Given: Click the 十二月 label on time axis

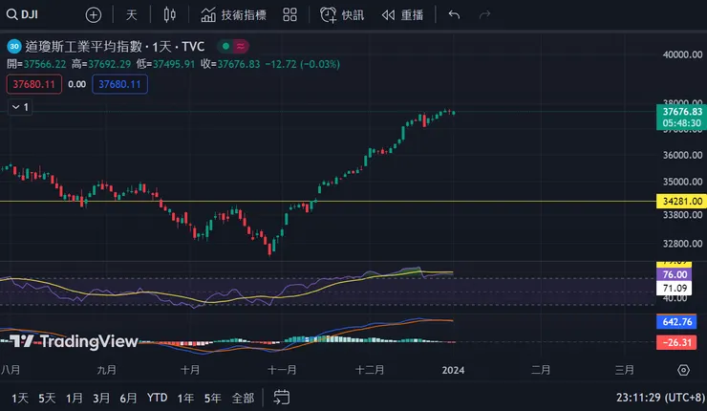Looking at the screenshot, I should 370,371.
